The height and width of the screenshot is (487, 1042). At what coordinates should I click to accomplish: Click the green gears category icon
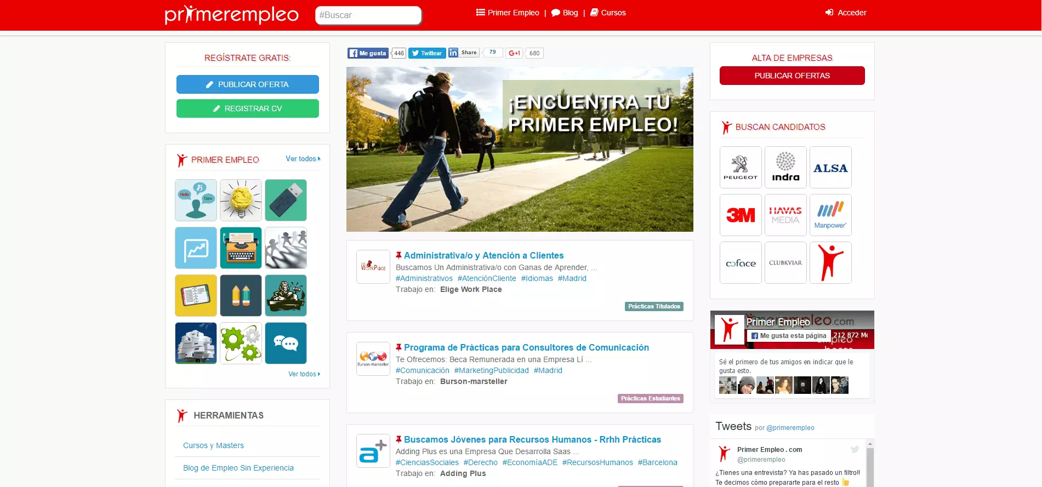coord(241,343)
